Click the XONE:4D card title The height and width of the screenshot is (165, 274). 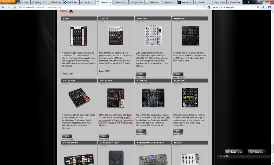(x=142, y=81)
